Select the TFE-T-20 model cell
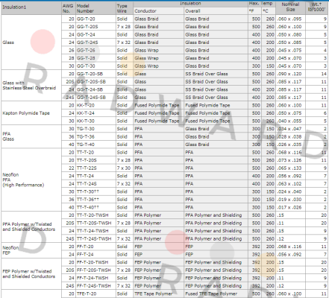This screenshot has width=329, height=298. tap(95, 294)
